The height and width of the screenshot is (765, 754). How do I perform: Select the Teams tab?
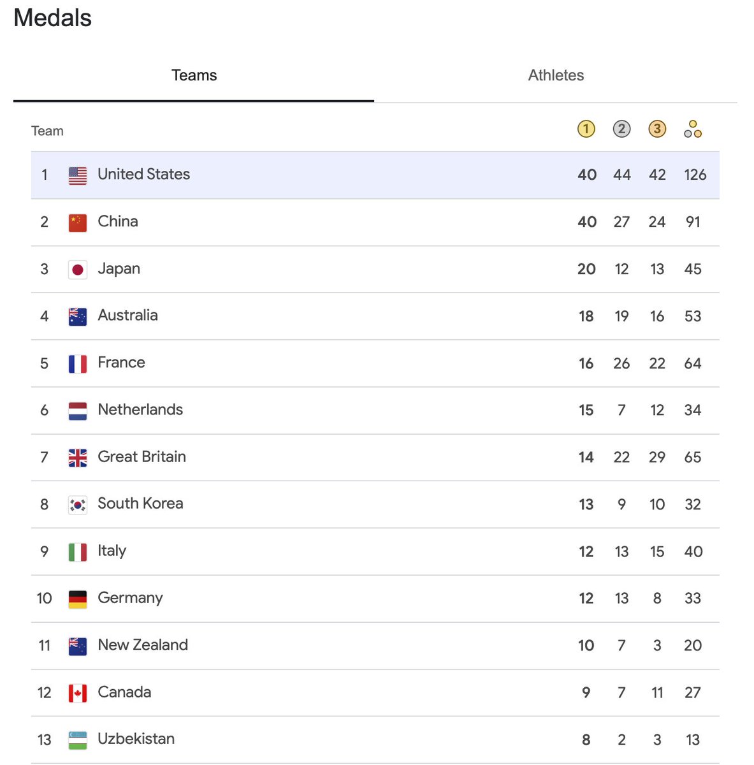pos(194,75)
